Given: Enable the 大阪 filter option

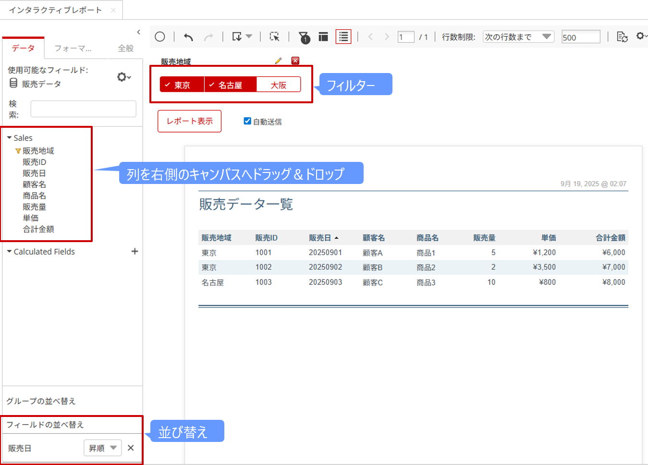Looking at the screenshot, I should 279,85.
